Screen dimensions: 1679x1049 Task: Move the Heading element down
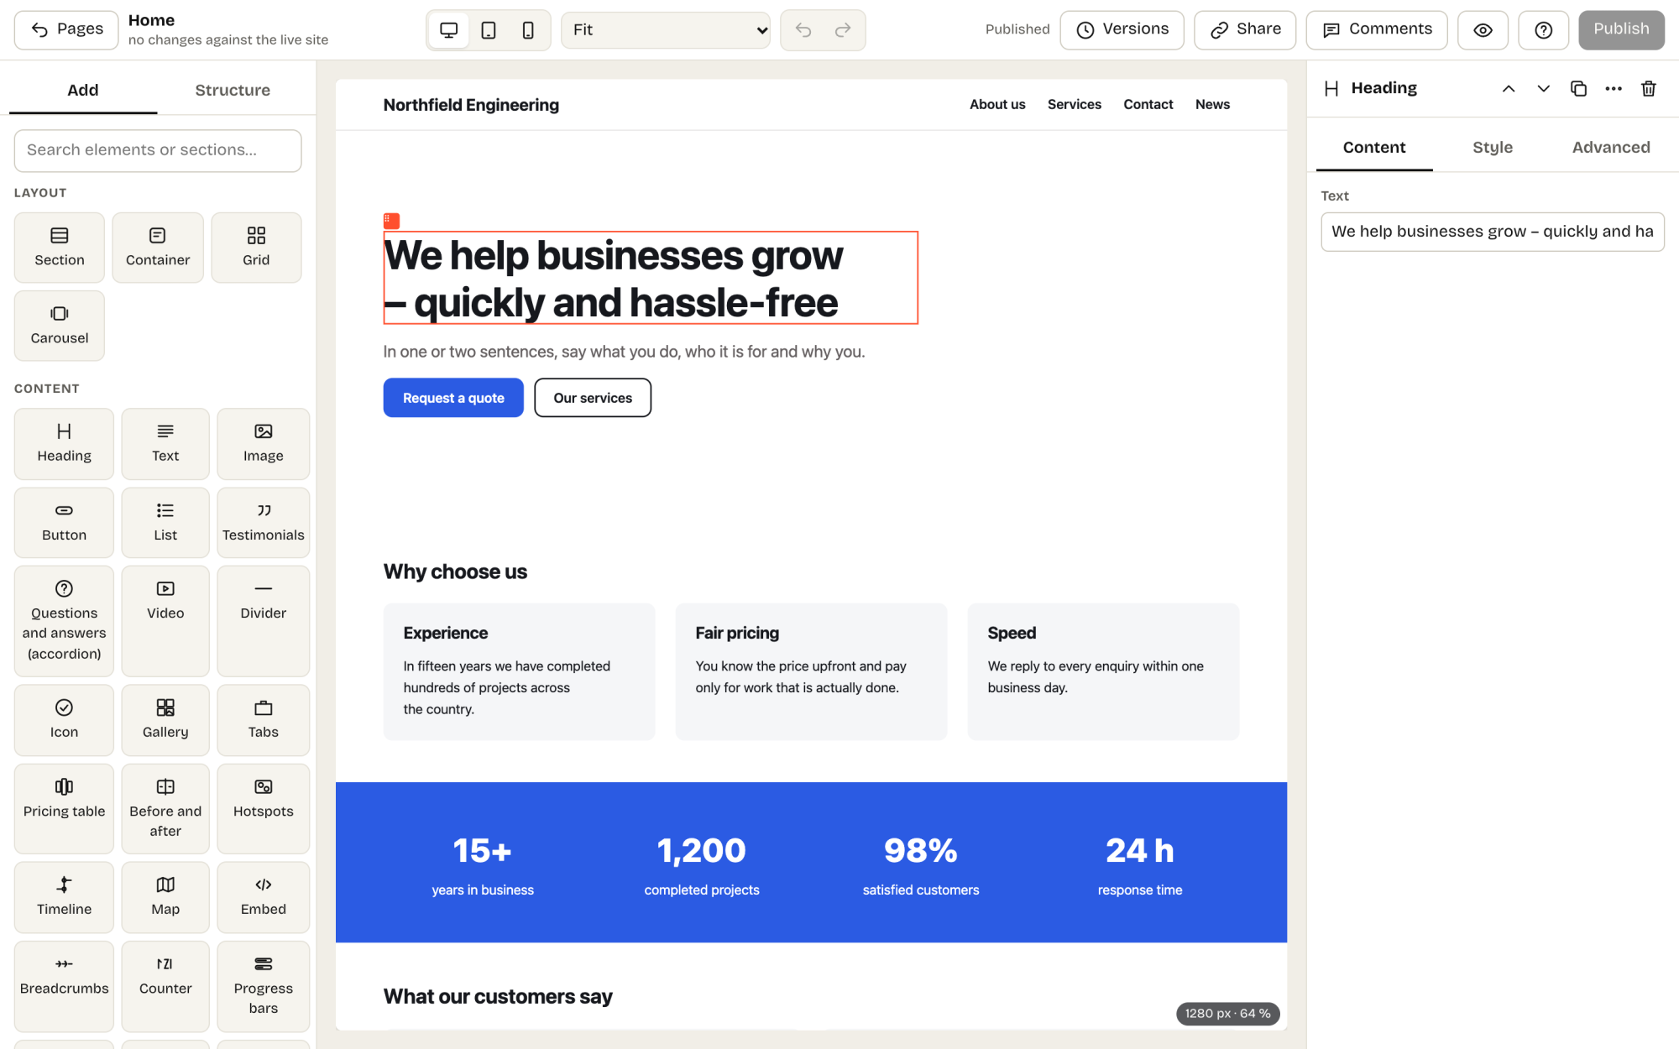point(1543,89)
